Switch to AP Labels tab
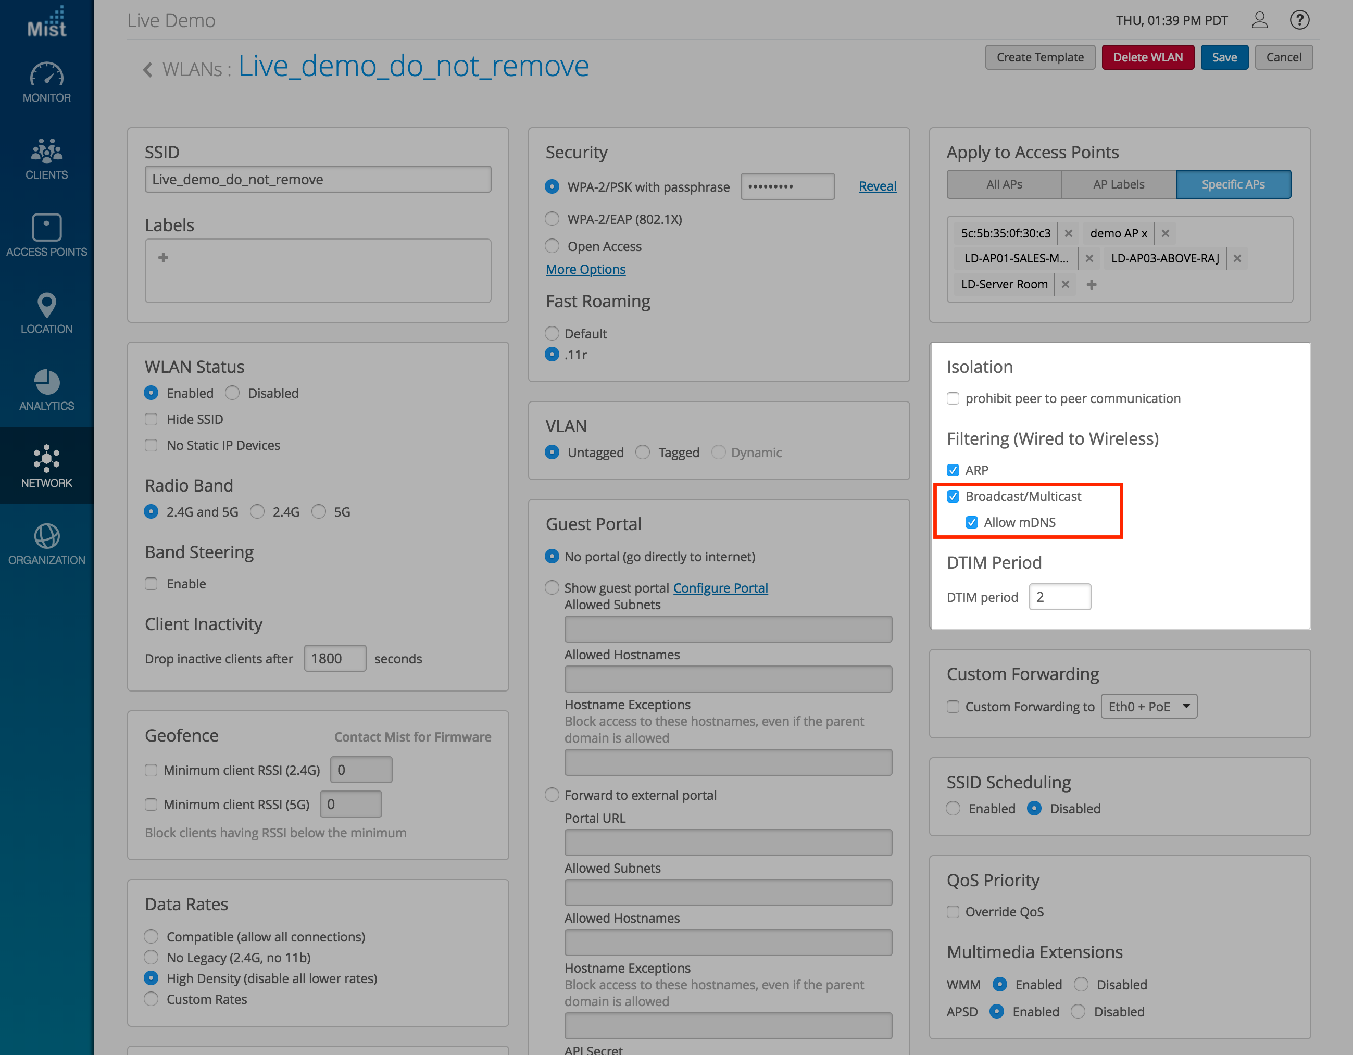The width and height of the screenshot is (1353, 1055). (x=1118, y=185)
